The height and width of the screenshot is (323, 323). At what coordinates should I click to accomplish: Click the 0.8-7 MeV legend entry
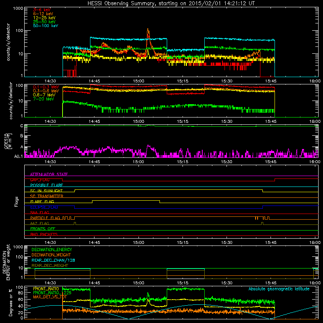click(x=44, y=95)
